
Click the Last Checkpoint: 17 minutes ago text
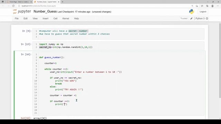pyautogui.click(x=74, y=12)
